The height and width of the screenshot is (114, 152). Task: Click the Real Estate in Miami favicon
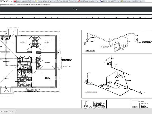pos(79,1)
